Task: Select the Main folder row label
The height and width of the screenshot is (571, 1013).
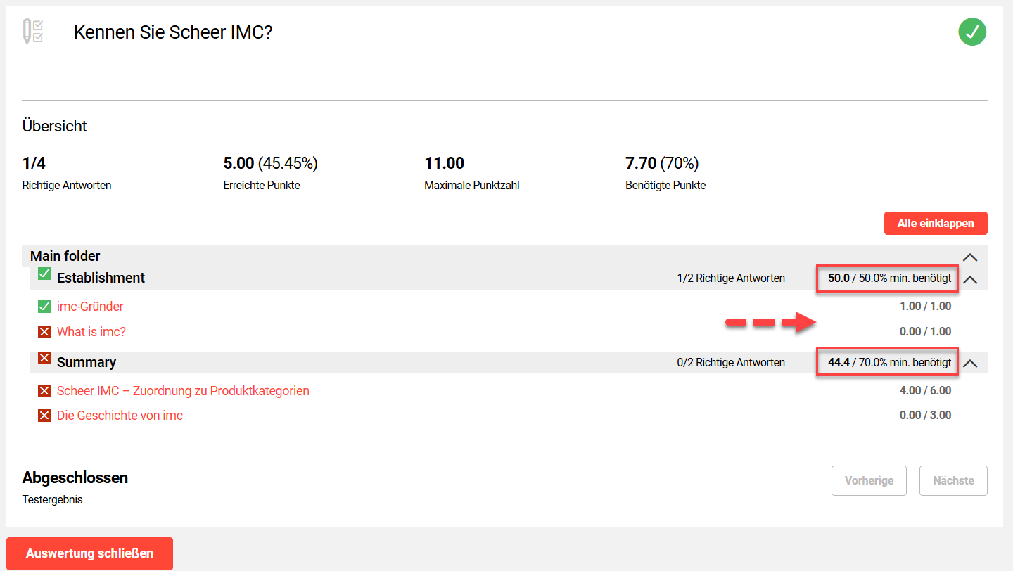Action: point(65,257)
